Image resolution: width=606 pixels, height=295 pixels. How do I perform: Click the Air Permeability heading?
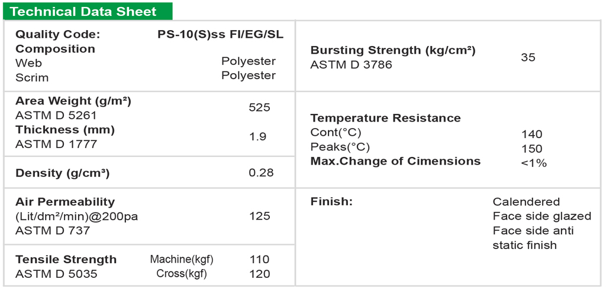click(65, 202)
